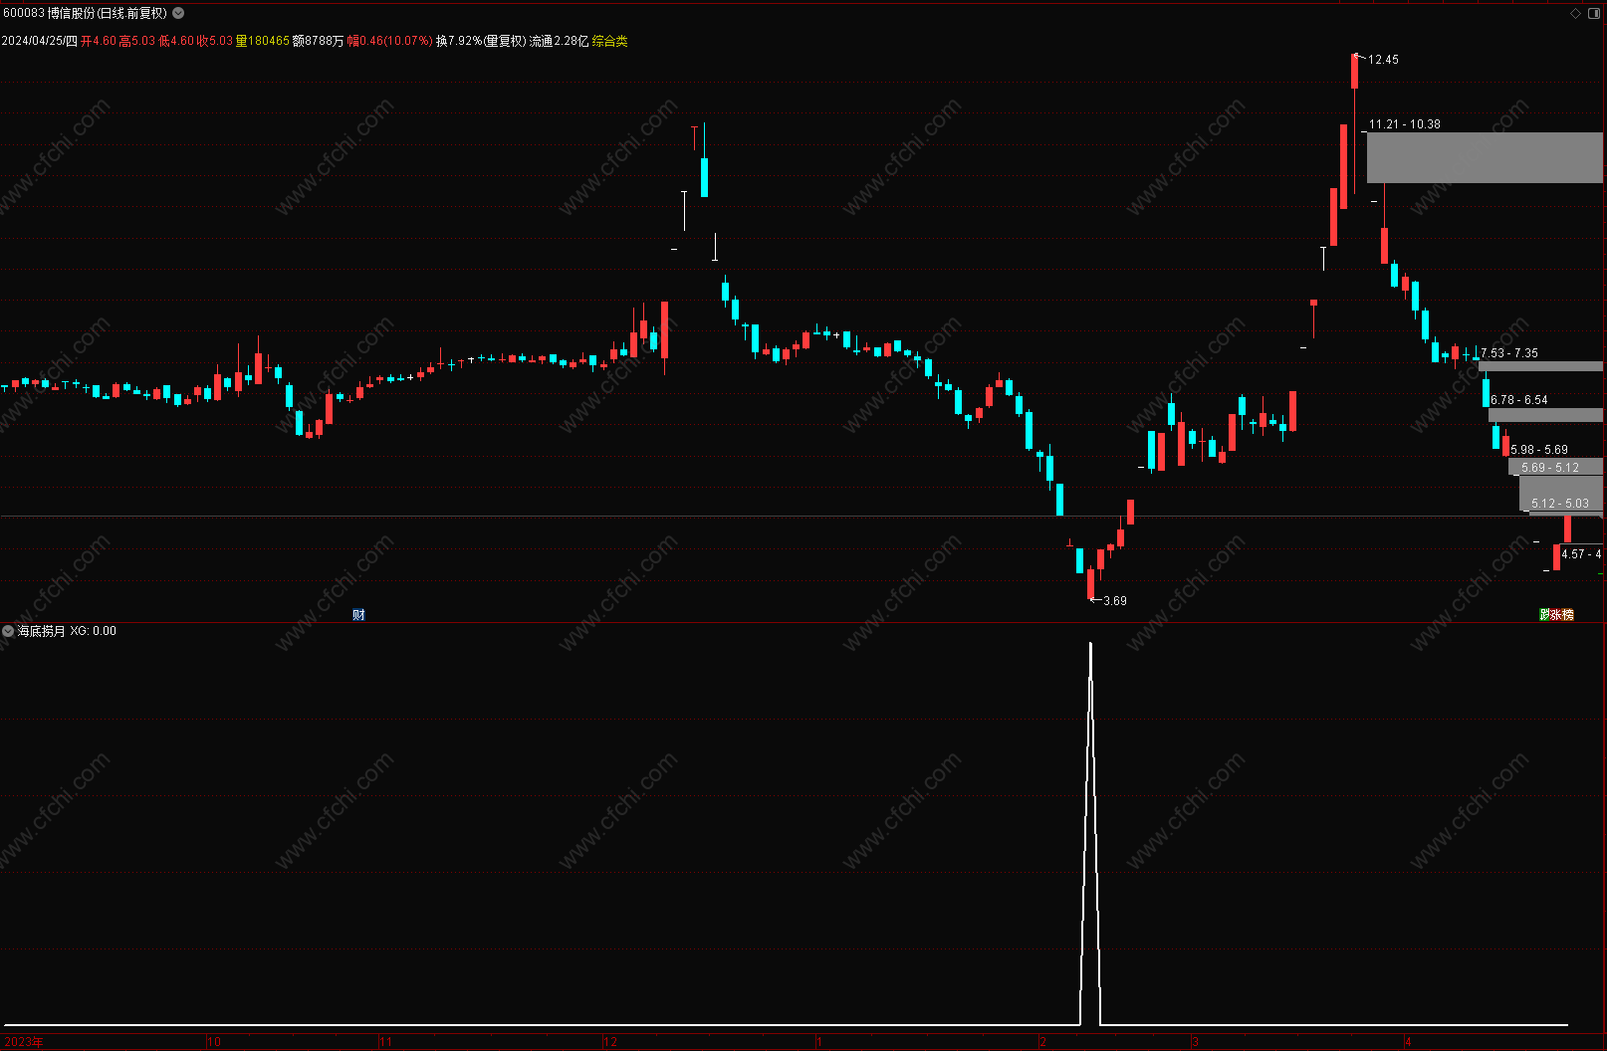The width and height of the screenshot is (1607, 1051).
Task: Click the 5.98 - 5.69 gap label
Action: click(1539, 450)
